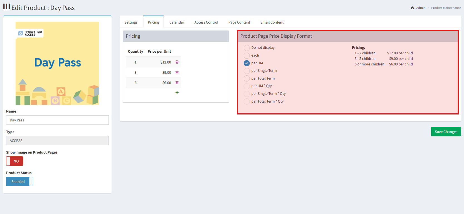Delete the $9.00 quantity 3 pricing row
The height and width of the screenshot is (214, 464).
tap(177, 72)
